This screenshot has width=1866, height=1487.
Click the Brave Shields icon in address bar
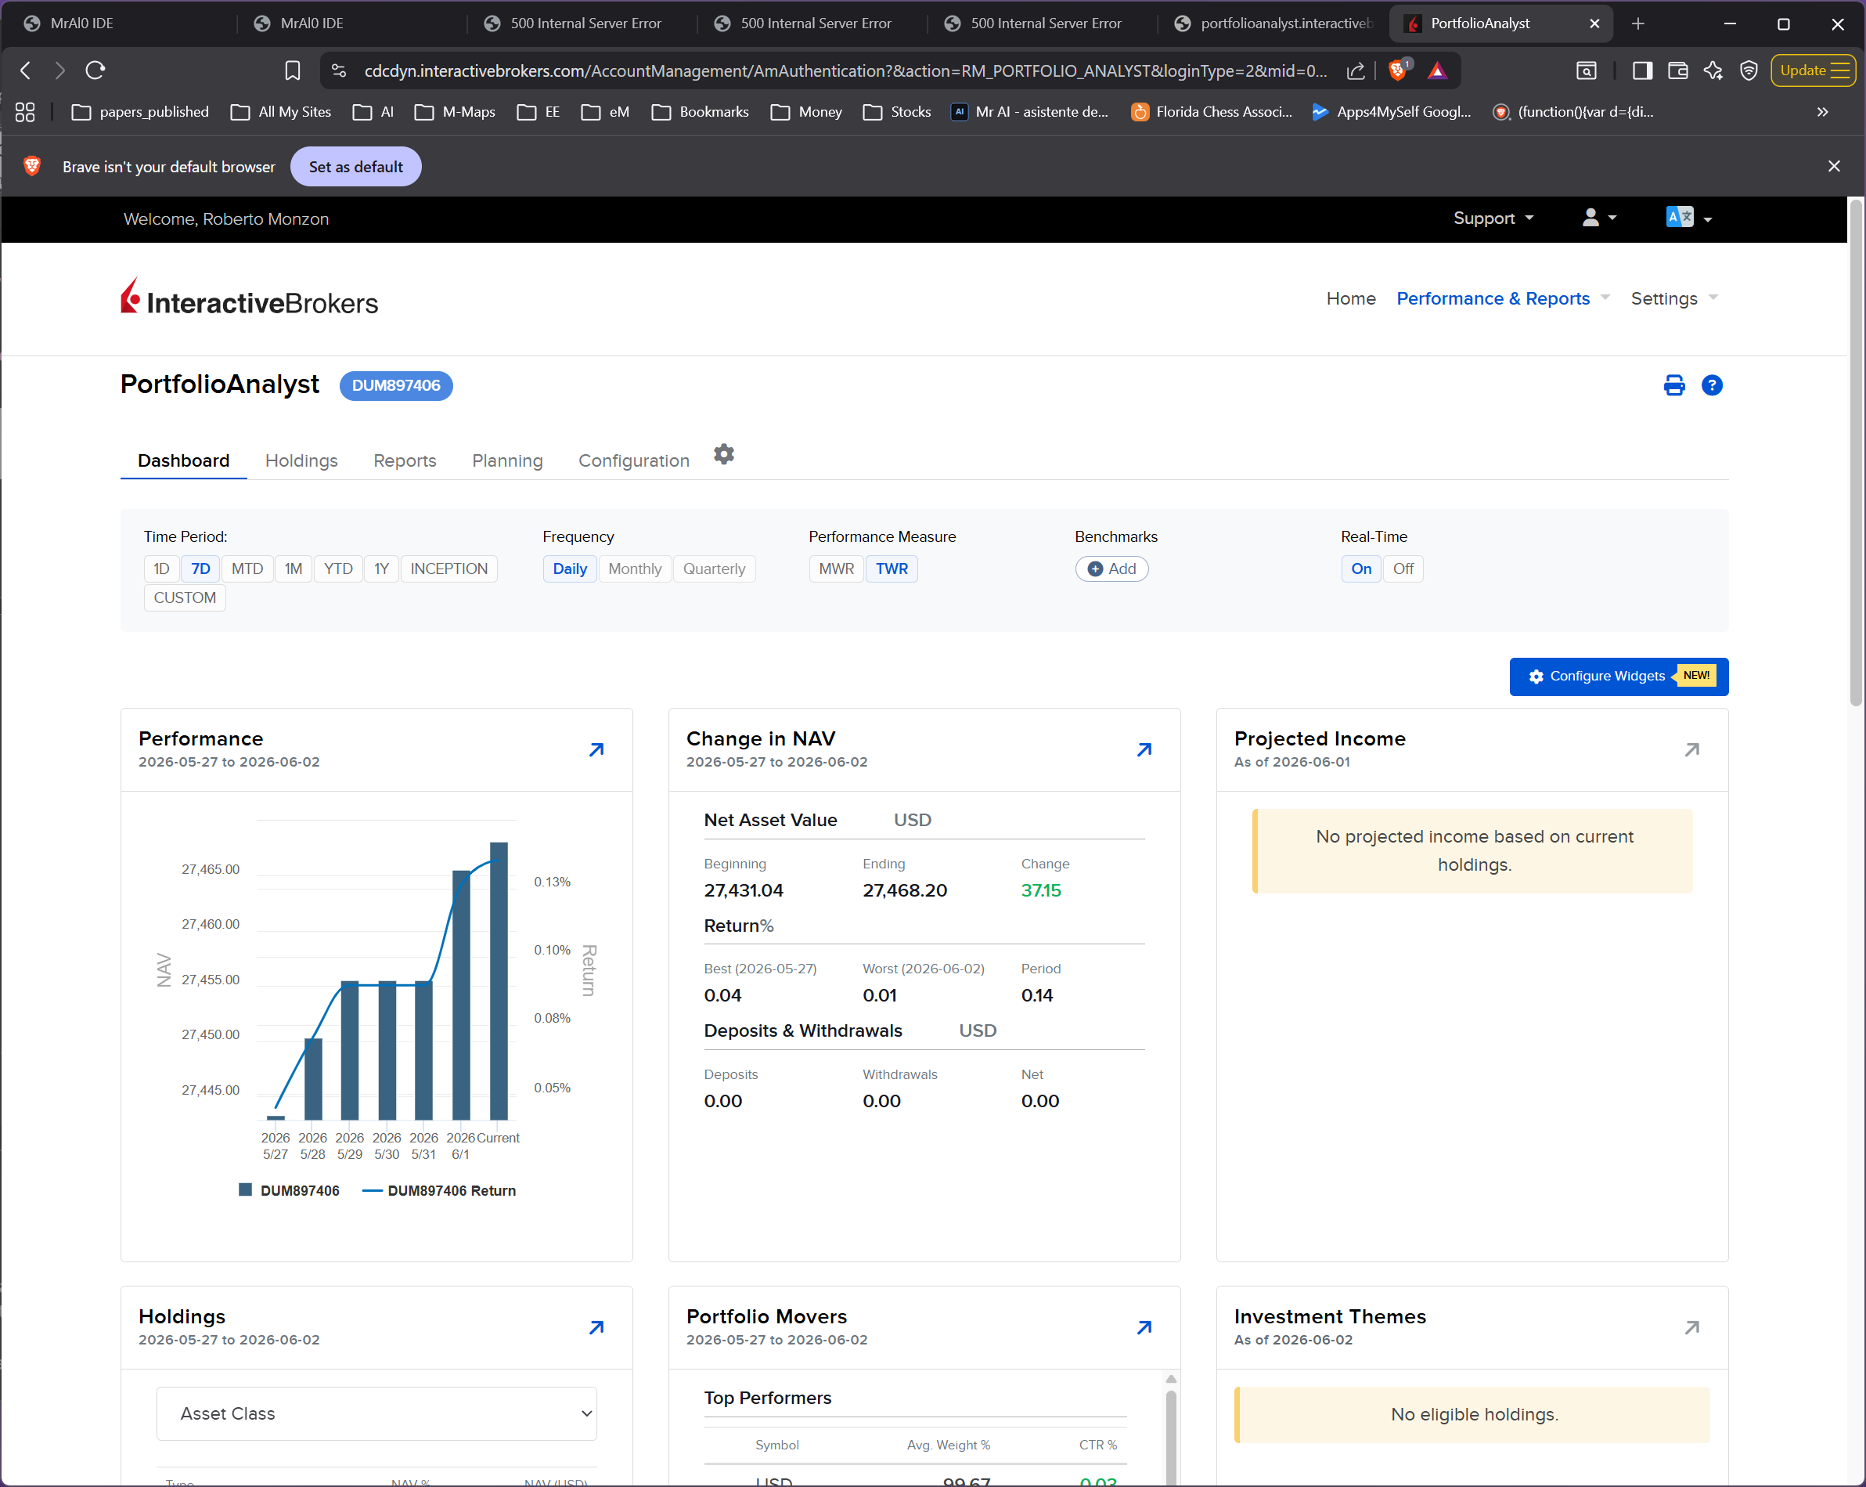1398,70
